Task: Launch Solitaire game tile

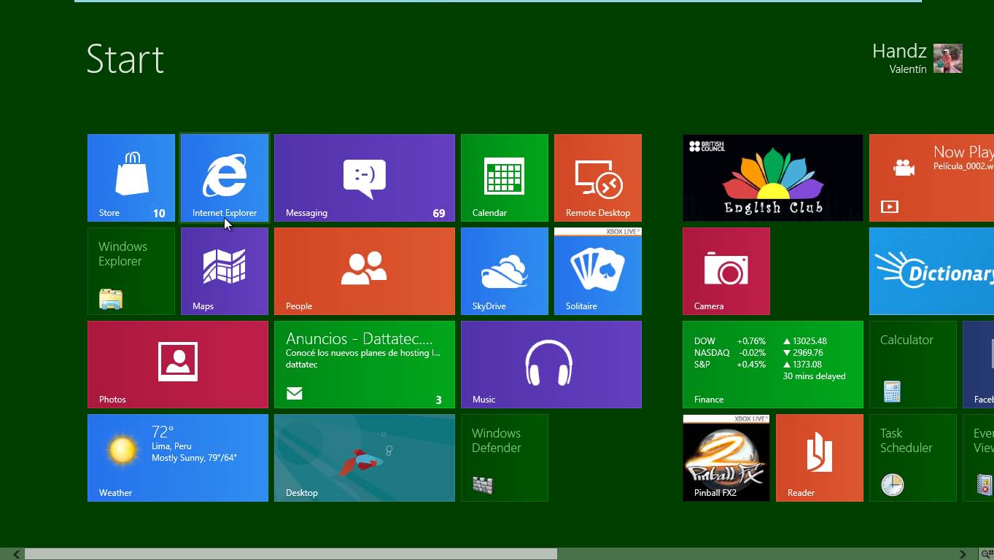Action: (598, 271)
